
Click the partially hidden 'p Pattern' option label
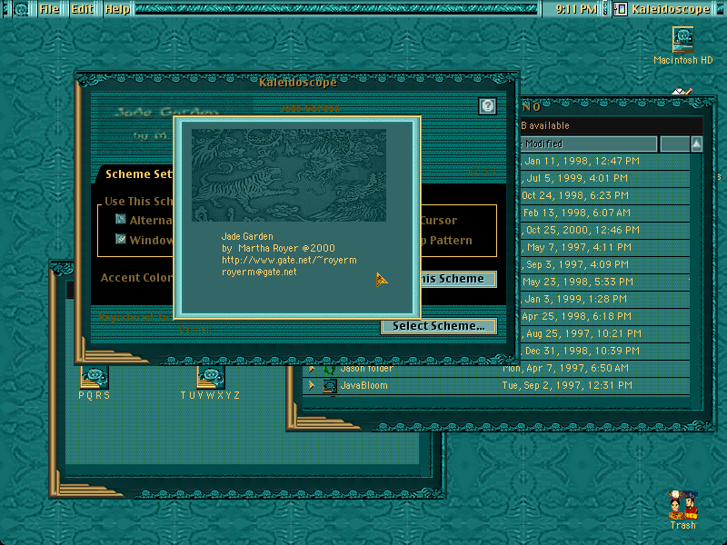click(x=447, y=241)
